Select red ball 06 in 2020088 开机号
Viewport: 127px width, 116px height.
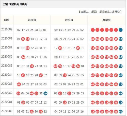[23, 39]
